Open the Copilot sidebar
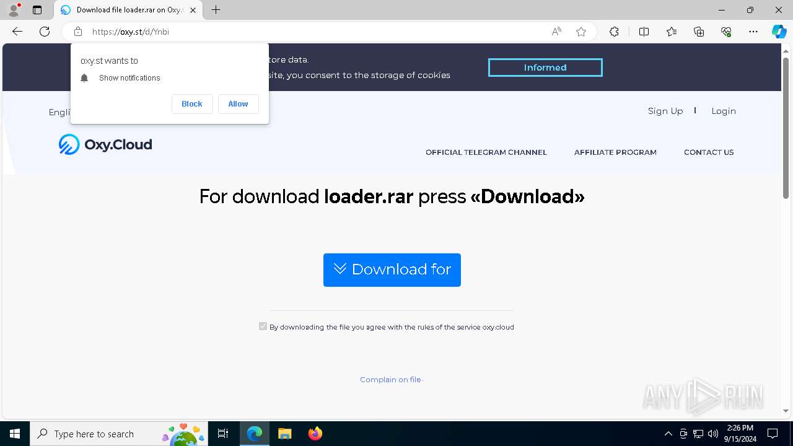This screenshot has width=793, height=446. click(779, 32)
